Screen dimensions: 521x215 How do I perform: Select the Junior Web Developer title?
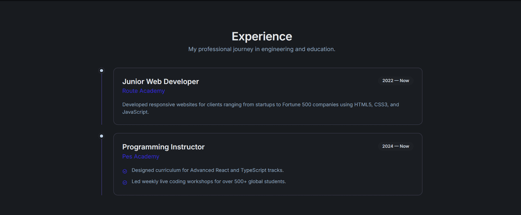[160, 82]
